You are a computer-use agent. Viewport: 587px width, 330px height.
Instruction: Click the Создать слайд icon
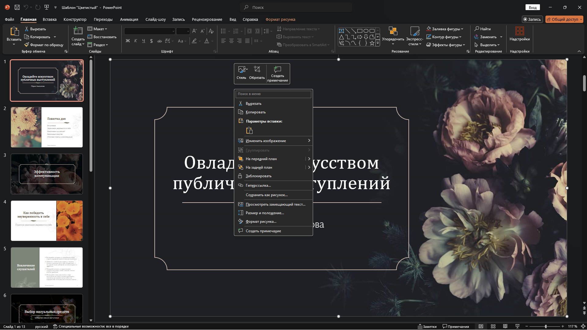pyautogui.click(x=78, y=31)
